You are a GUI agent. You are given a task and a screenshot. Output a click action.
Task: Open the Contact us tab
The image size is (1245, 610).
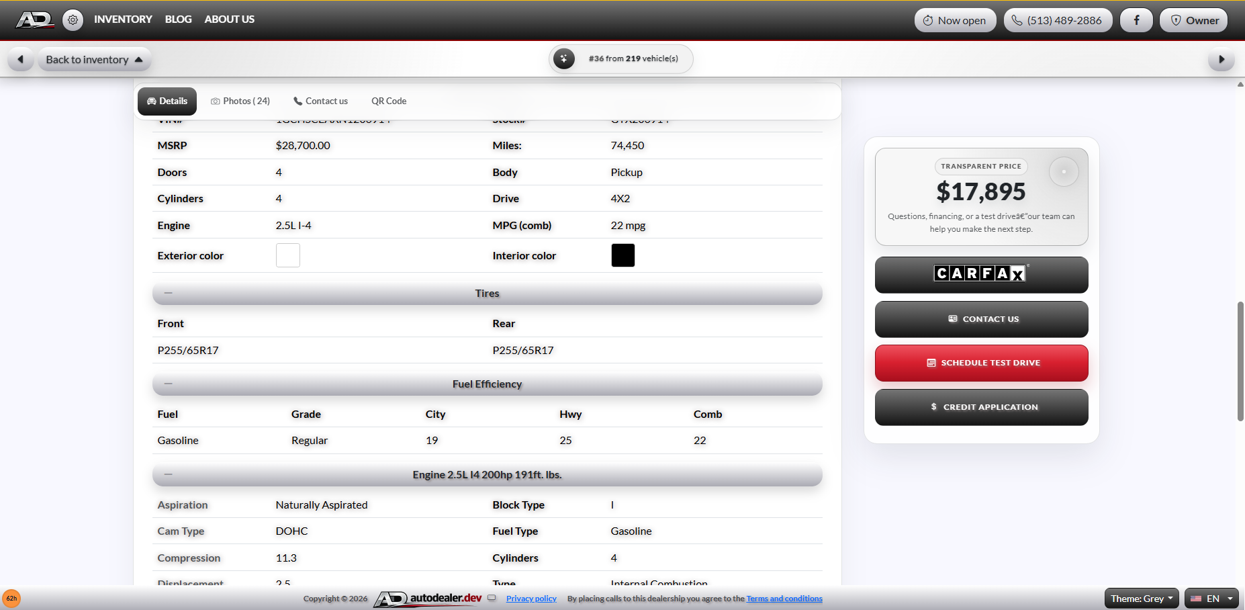[x=320, y=101]
